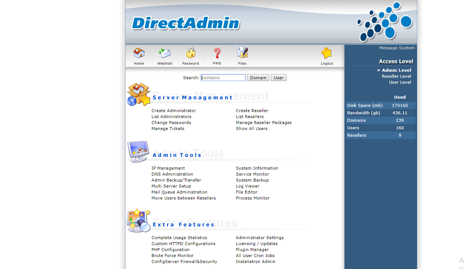Screen dimensions: 464x269
Task: Open Manage Tickets
Action: (168, 129)
